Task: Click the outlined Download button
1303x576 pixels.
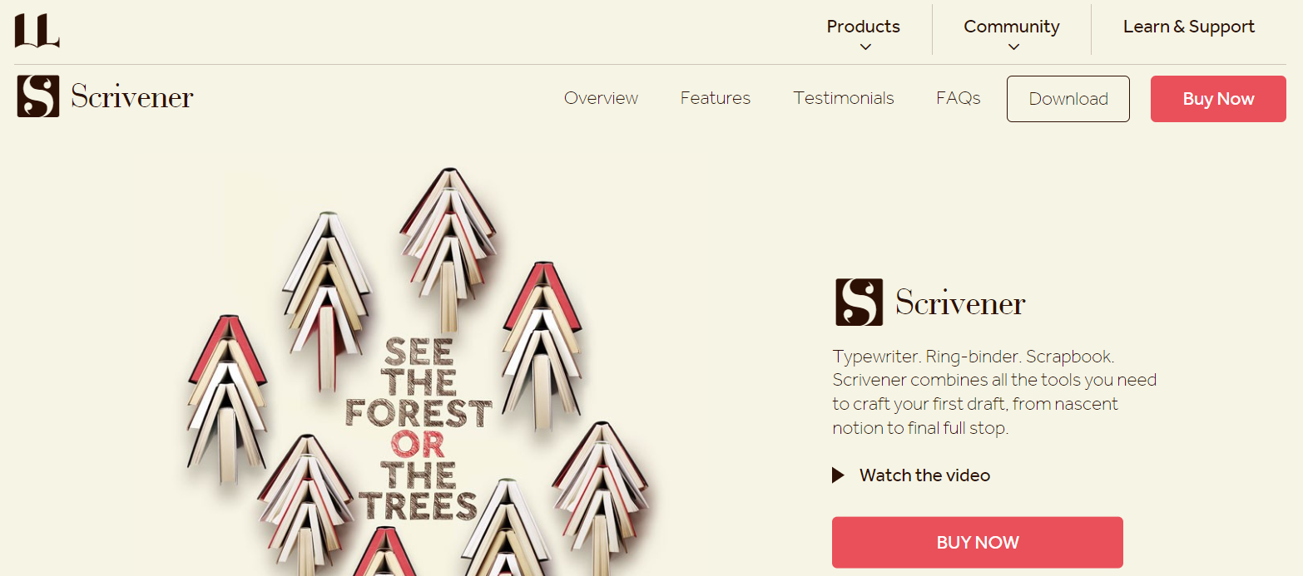Action: point(1068,99)
